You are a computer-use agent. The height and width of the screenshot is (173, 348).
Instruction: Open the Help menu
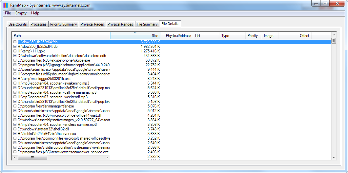pos(35,13)
